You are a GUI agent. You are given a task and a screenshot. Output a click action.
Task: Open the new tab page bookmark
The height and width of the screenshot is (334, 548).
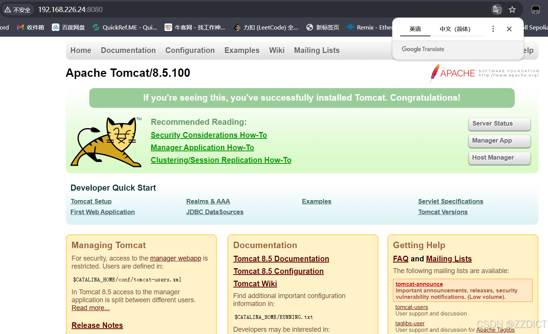point(323,27)
